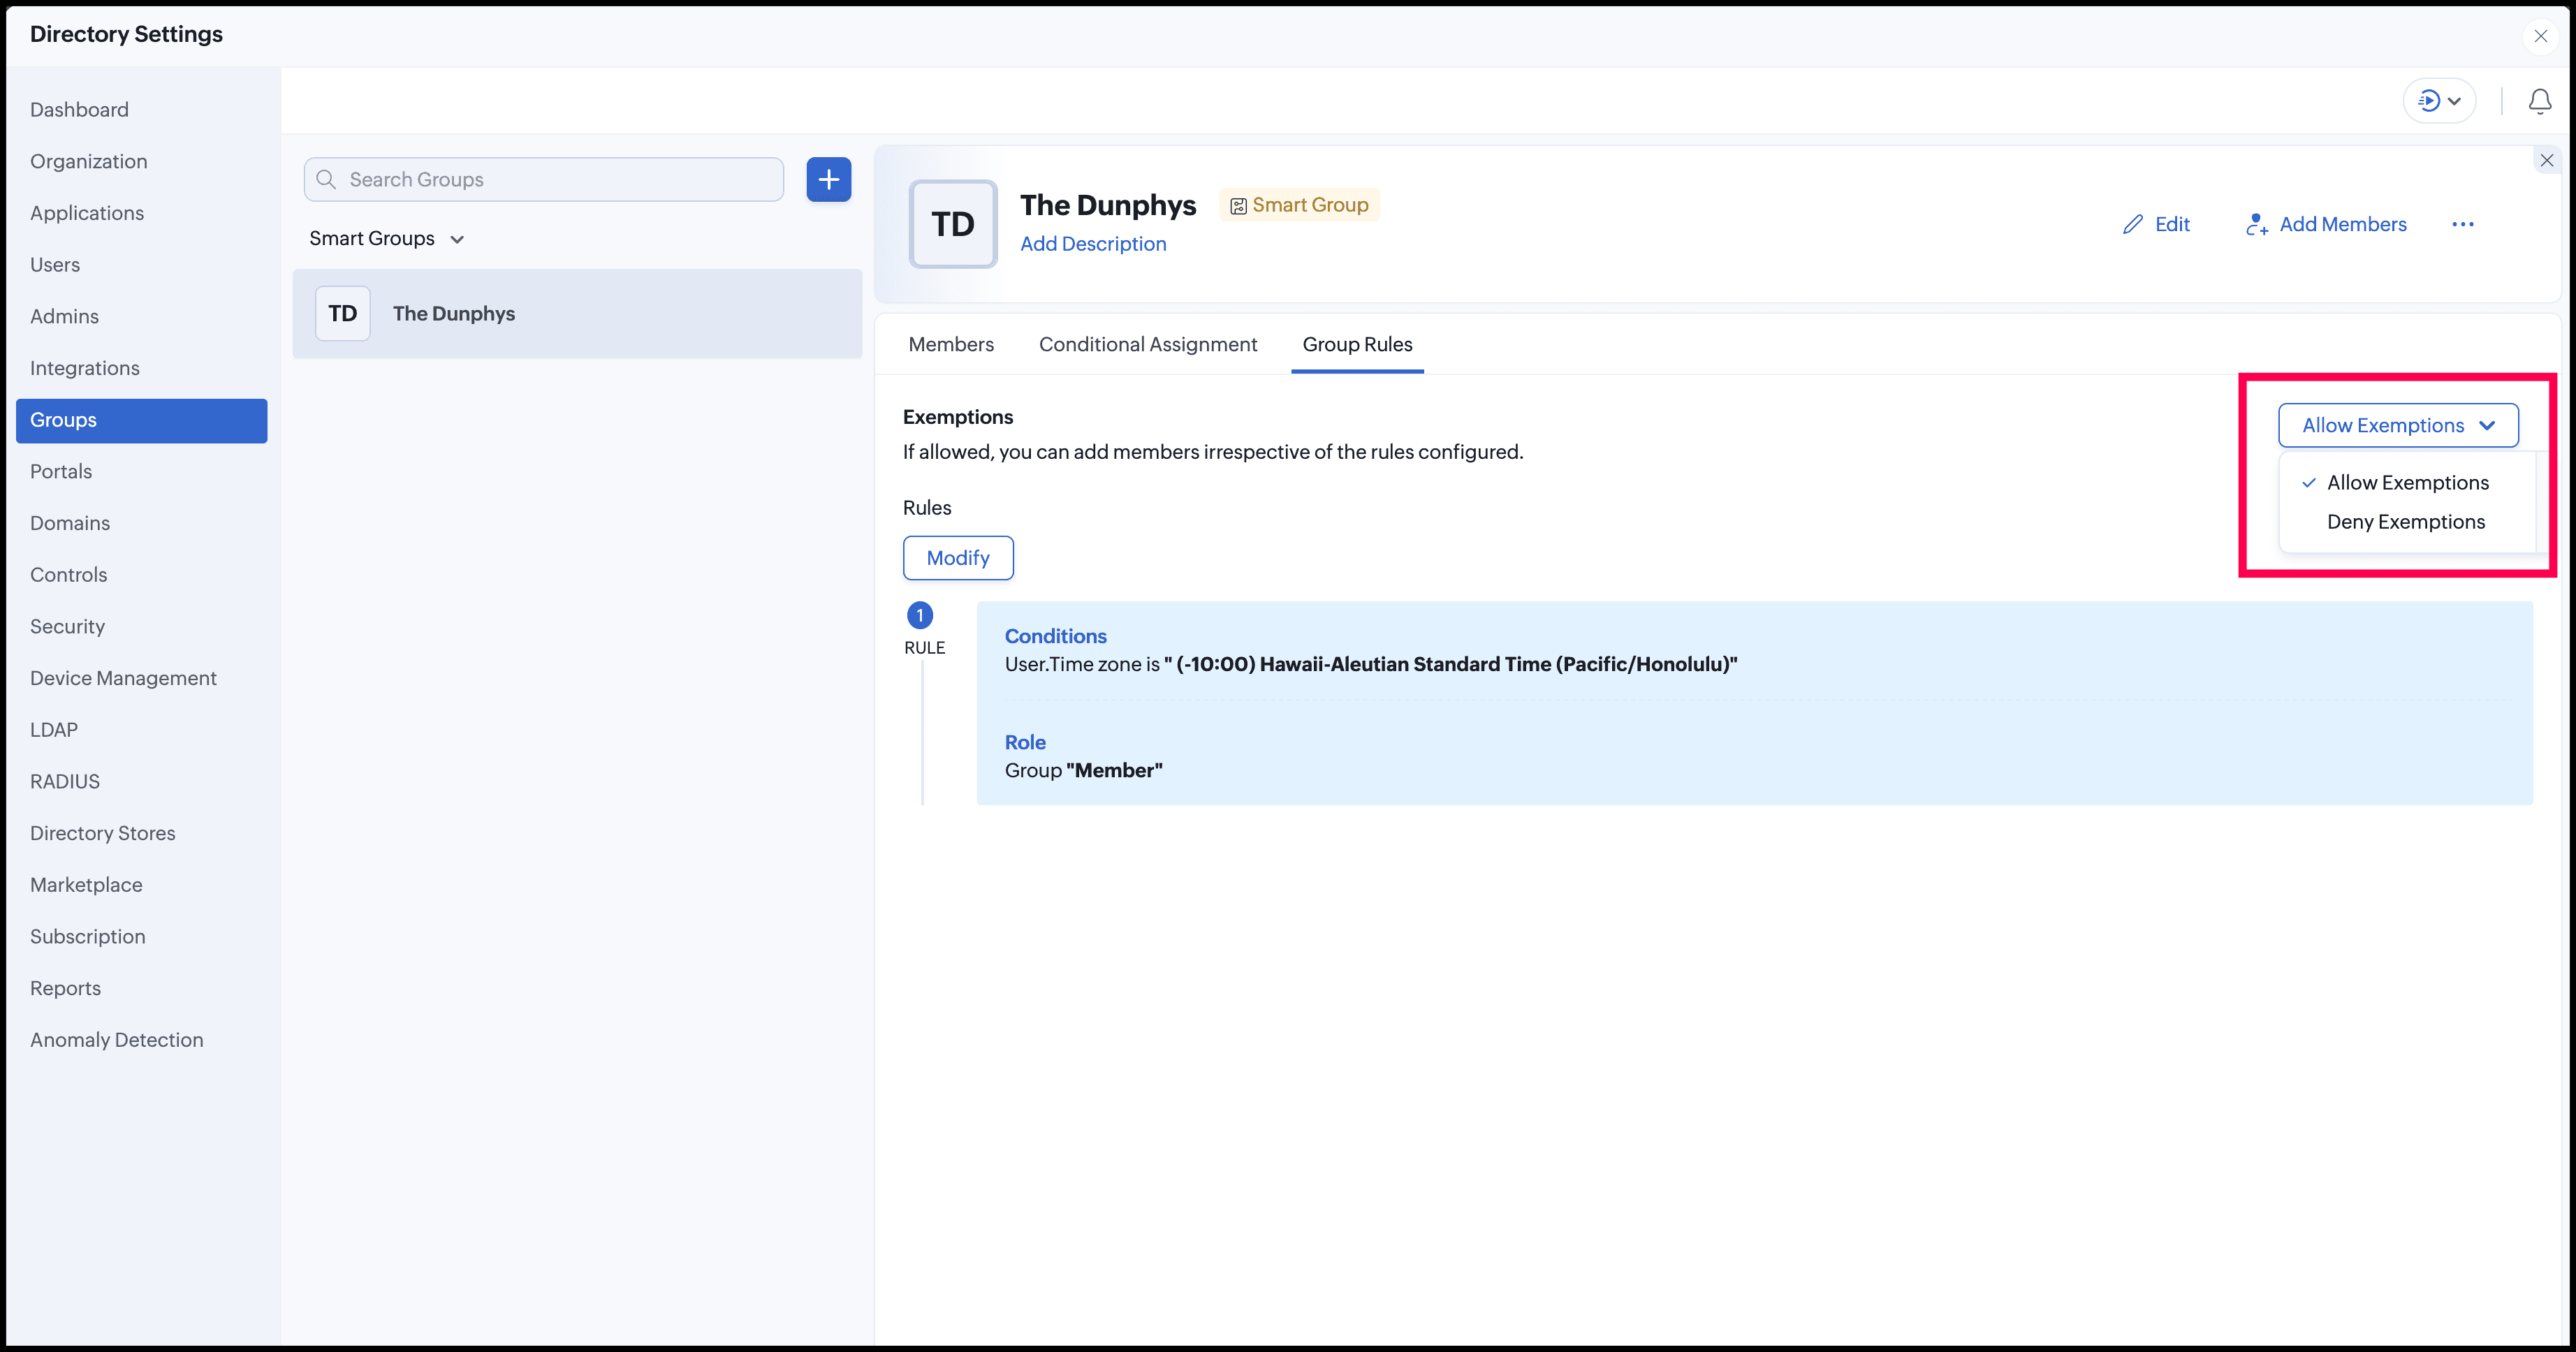Click the Add Members person icon
Screen dimensions: 2576x1352
click(x=2256, y=225)
